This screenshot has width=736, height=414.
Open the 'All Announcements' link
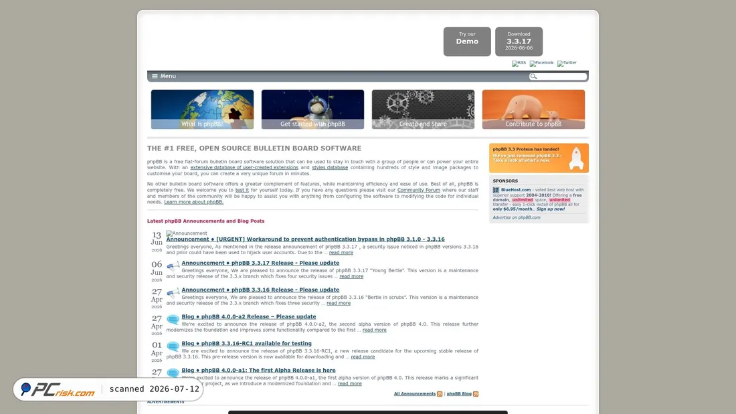(414, 394)
